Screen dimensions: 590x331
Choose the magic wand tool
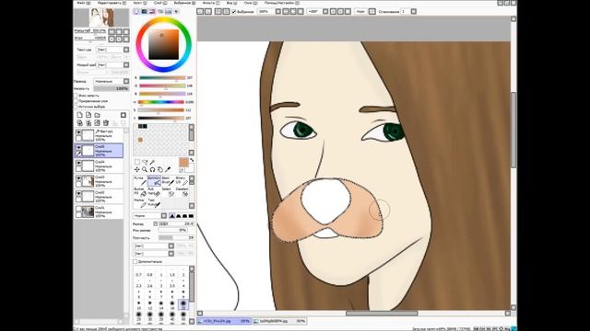pyautogui.click(x=152, y=162)
